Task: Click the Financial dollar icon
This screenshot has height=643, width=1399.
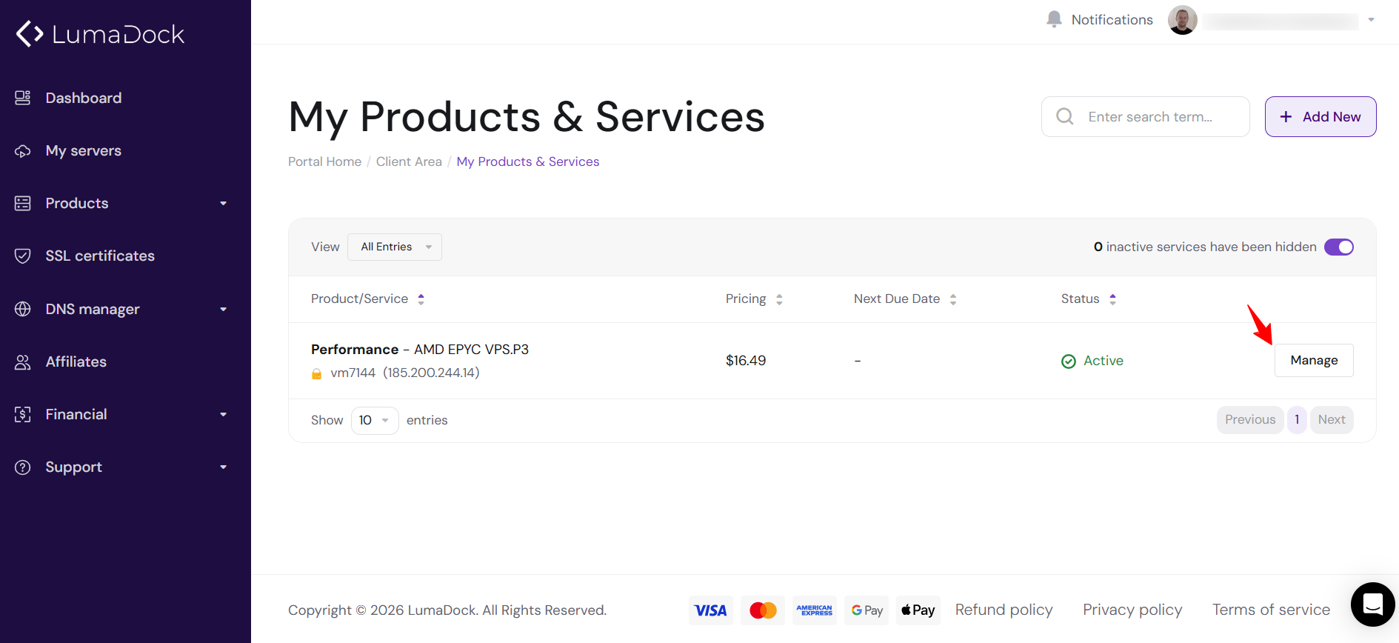Action: [23, 414]
